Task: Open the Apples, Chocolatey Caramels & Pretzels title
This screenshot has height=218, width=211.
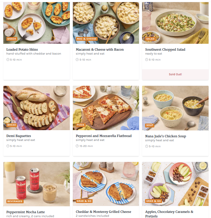Action: point(169,214)
